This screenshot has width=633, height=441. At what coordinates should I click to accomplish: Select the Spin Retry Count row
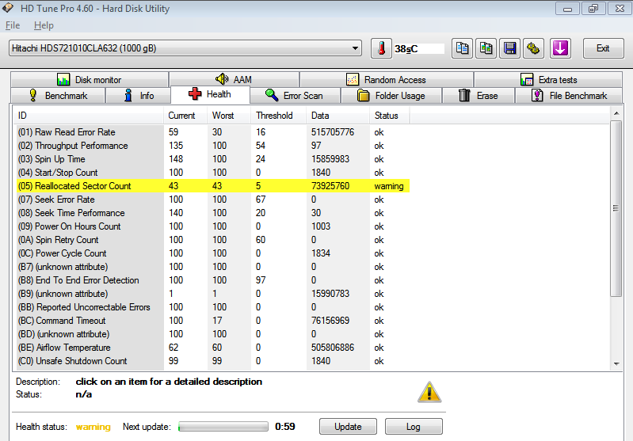click(213, 240)
